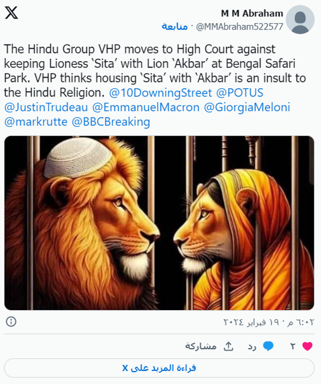This screenshot has height=384, width=321.
Task: Open the M M Abraham display name
Action: tap(252, 13)
